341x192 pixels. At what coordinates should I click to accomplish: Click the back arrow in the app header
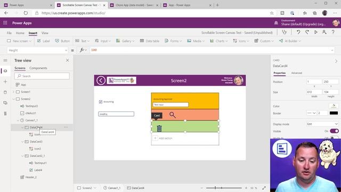pos(101,81)
